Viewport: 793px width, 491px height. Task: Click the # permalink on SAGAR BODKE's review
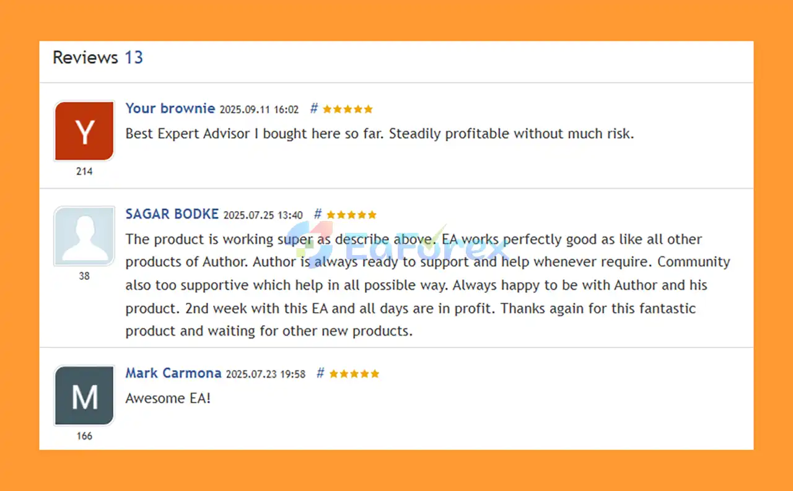317,214
